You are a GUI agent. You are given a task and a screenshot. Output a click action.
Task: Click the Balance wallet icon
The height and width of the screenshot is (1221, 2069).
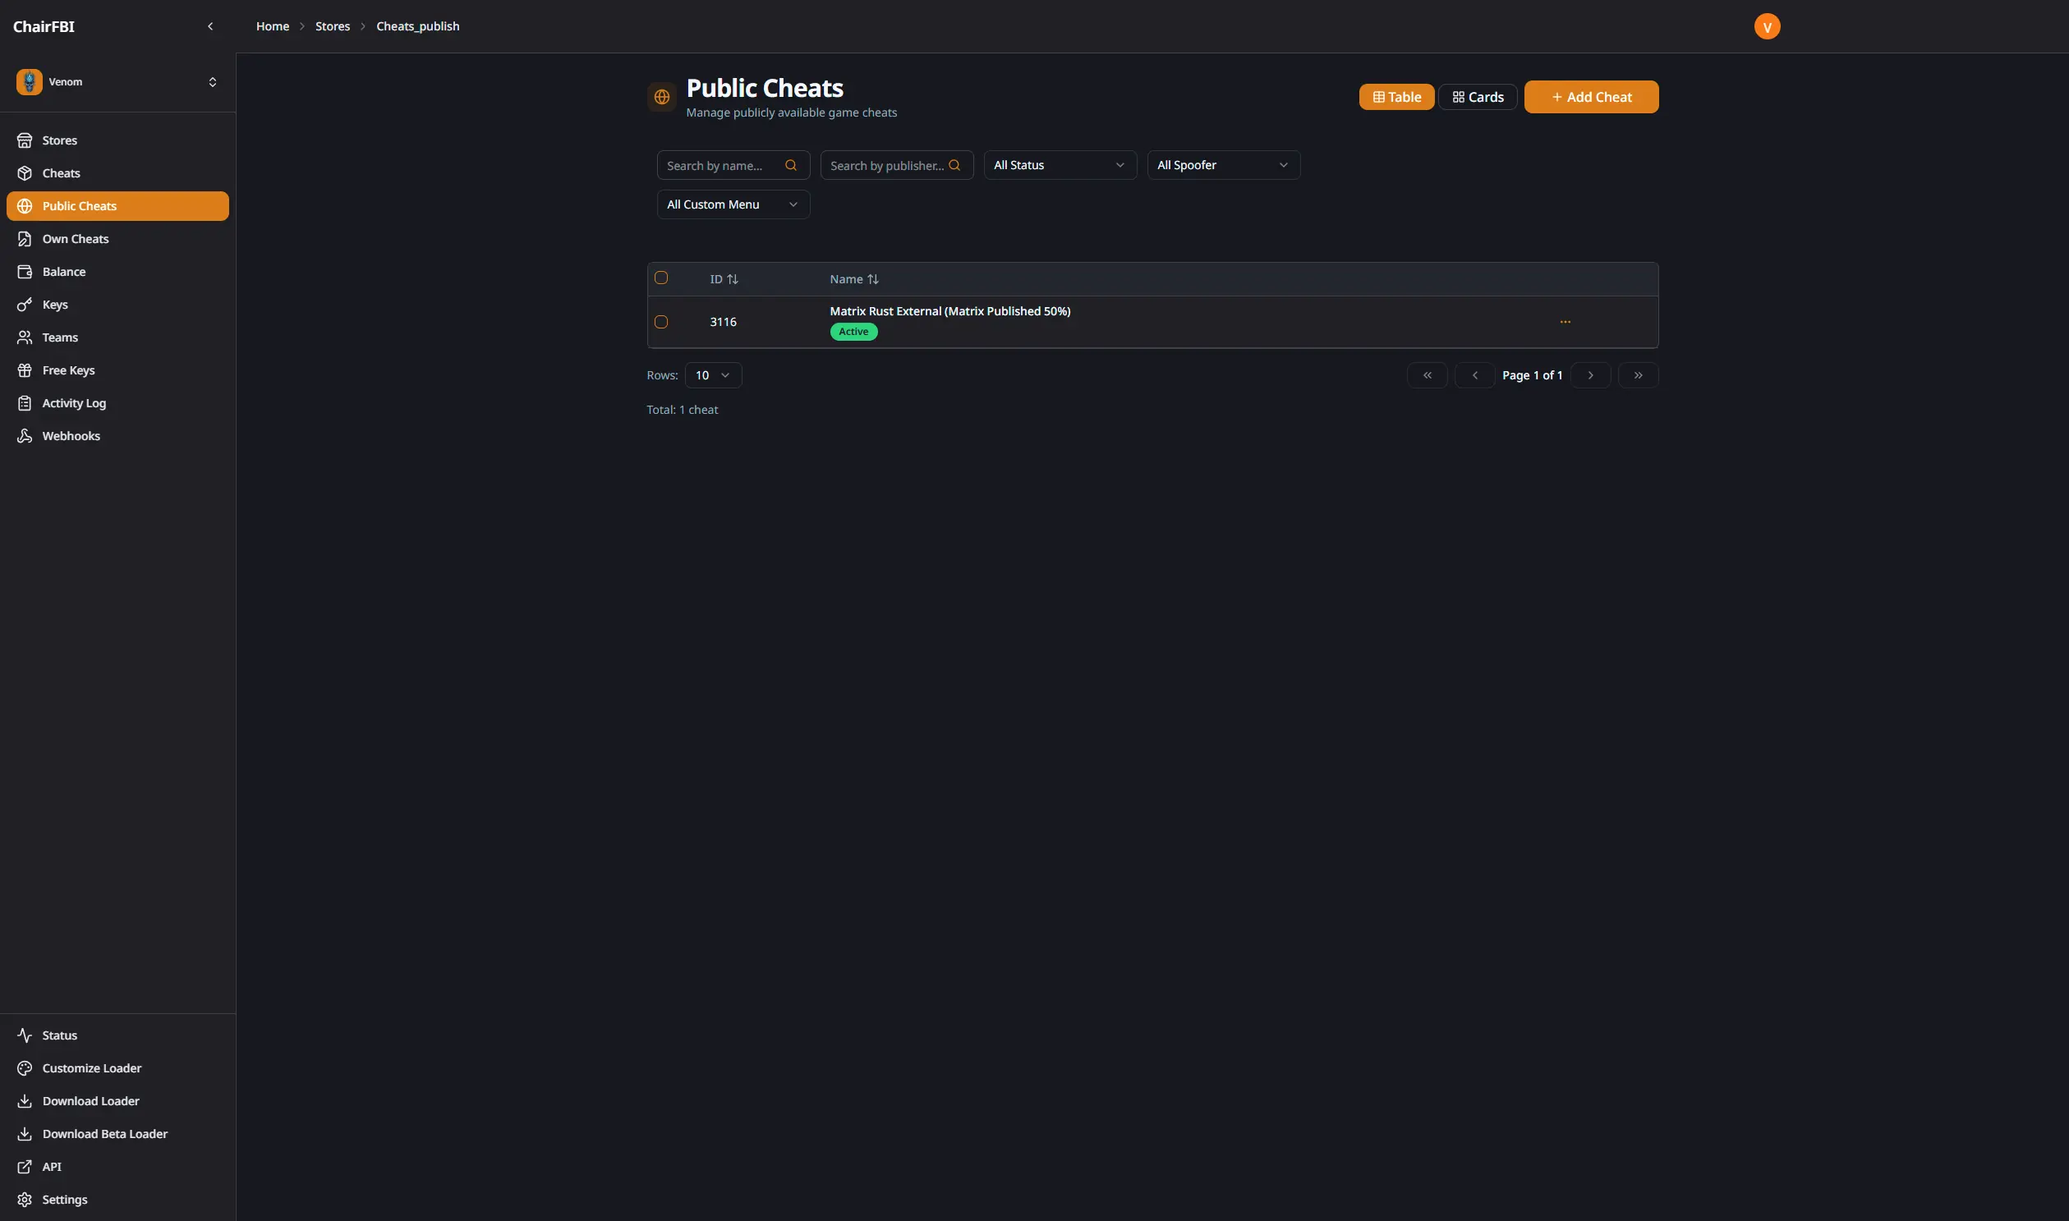point(25,272)
